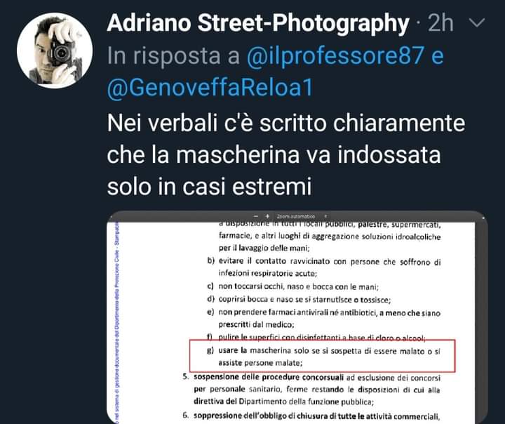Viewport: 505px width, 424px height.
Task: Expand the tweet options chevron
Action: point(477,23)
